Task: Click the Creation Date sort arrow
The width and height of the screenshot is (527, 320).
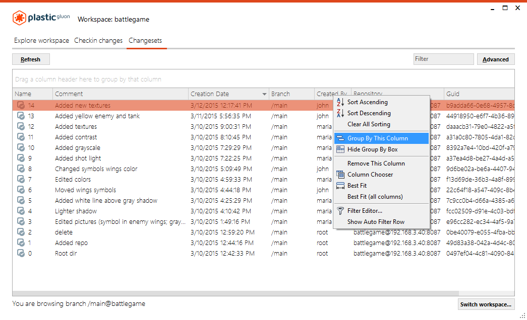Action: pos(264,94)
